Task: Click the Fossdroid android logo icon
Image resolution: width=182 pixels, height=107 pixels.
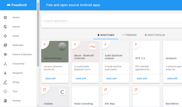Action: 8,5
